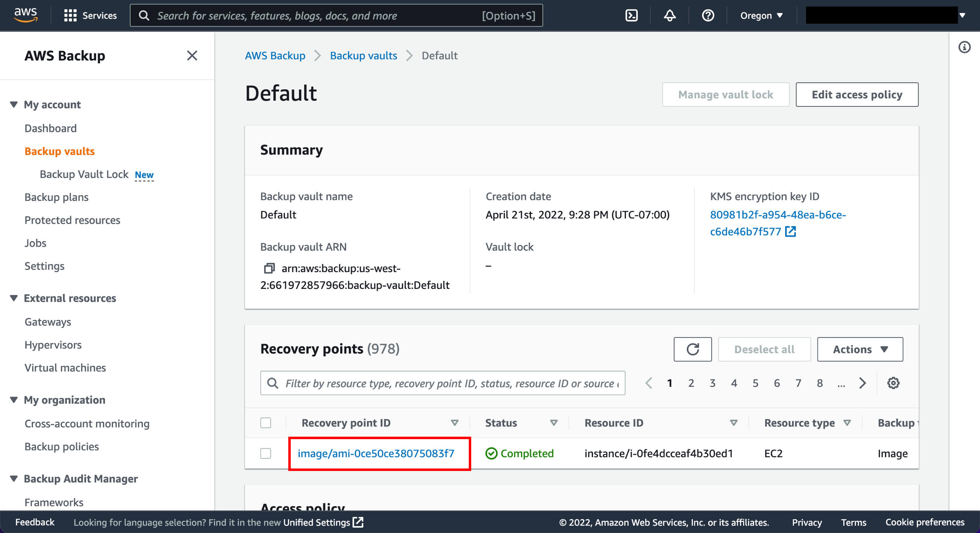
Task: Click the Deselect all button
Action: (764, 349)
